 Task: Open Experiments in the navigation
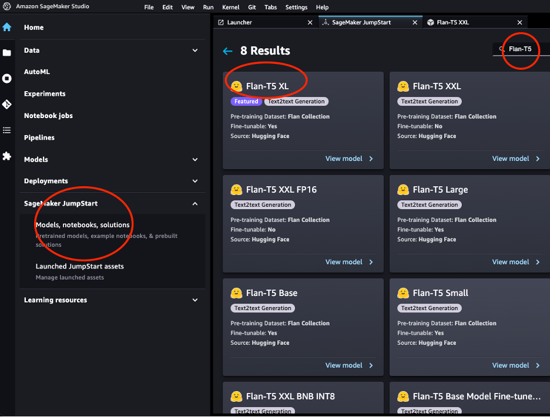(45, 93)
